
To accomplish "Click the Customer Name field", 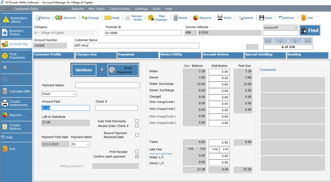I will (x=136, y=46).
